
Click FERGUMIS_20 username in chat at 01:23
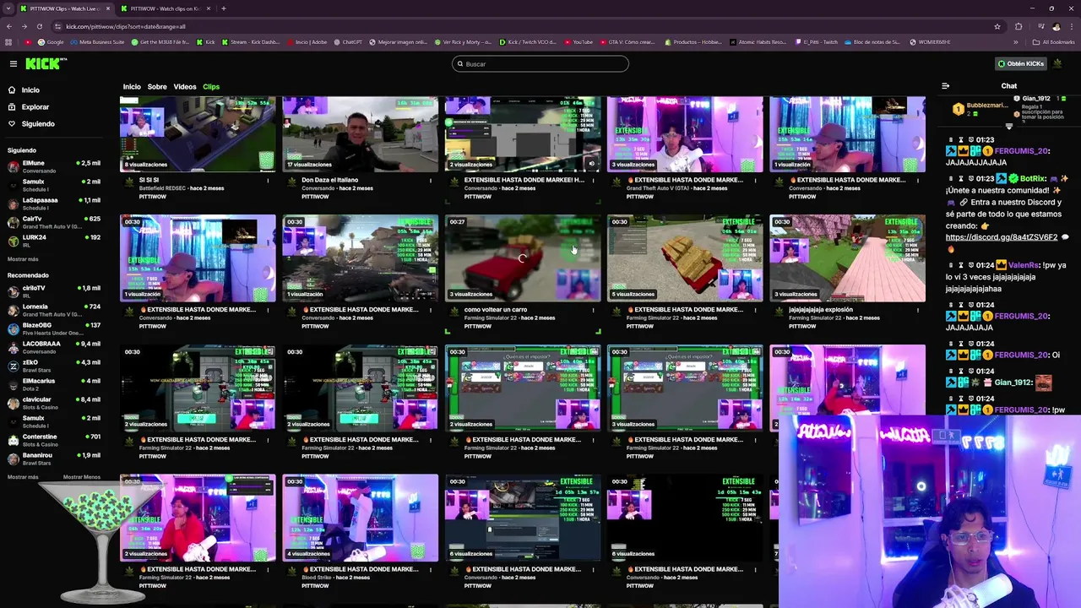1021,151
